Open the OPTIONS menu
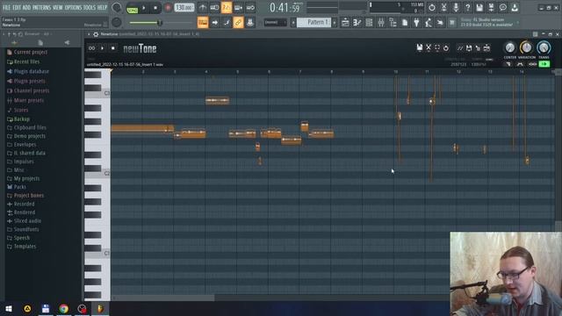This screenshot has width=562, height=316. click(73, 7)
